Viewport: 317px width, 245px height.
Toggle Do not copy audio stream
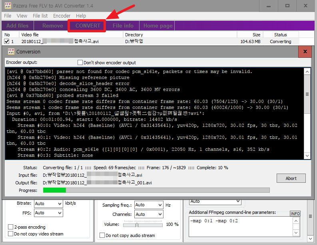(102, 235)
